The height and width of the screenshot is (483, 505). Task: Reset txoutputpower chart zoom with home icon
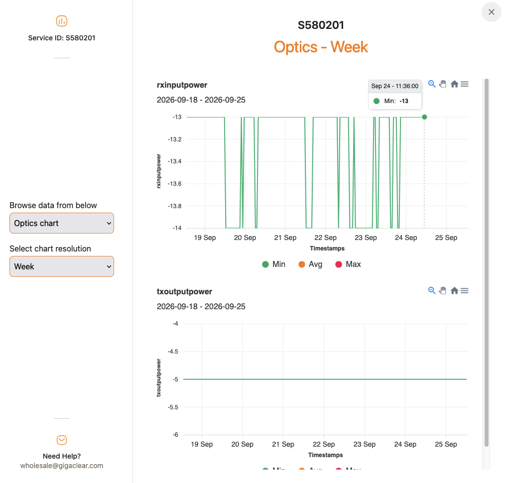point(454,290)
